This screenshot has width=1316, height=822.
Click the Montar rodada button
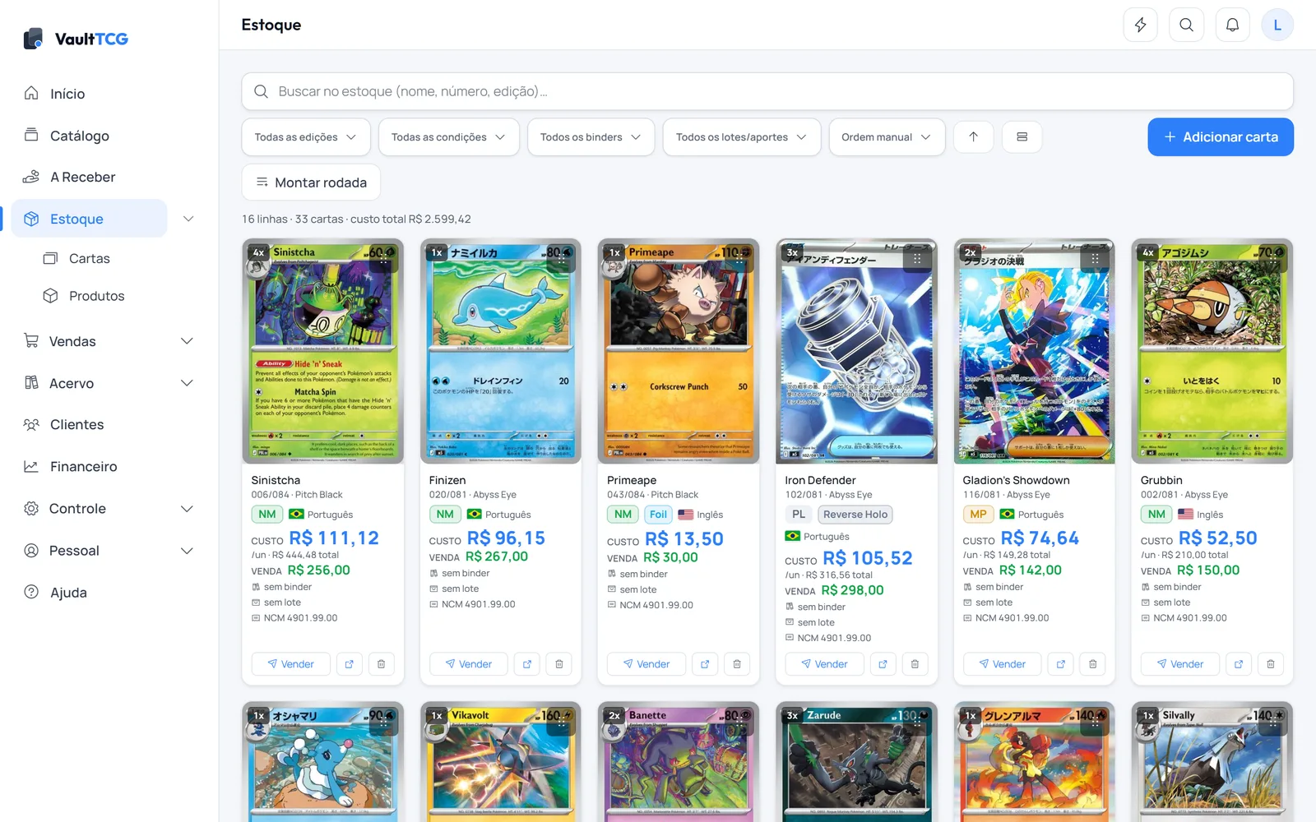pos(311,182)
